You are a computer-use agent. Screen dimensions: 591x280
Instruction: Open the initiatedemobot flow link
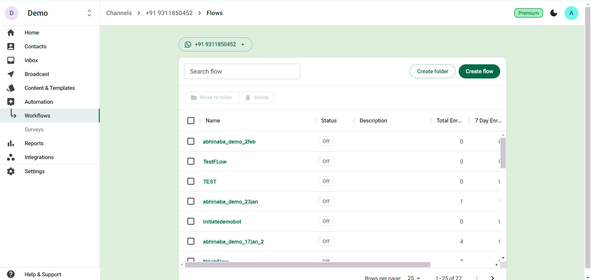[222, 222]
